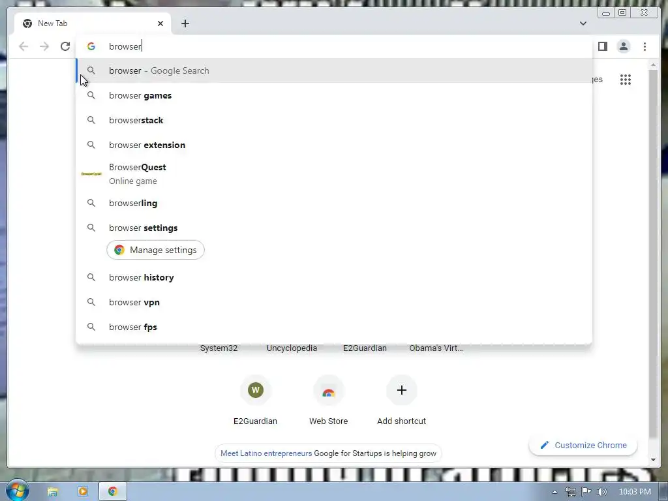Click the Chrome taskbar button
This screenshot has height=501, width=668.
click(x=112, y=492)
